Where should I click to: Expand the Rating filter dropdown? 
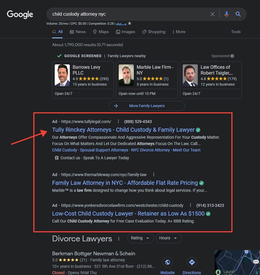tap(140, 238)
